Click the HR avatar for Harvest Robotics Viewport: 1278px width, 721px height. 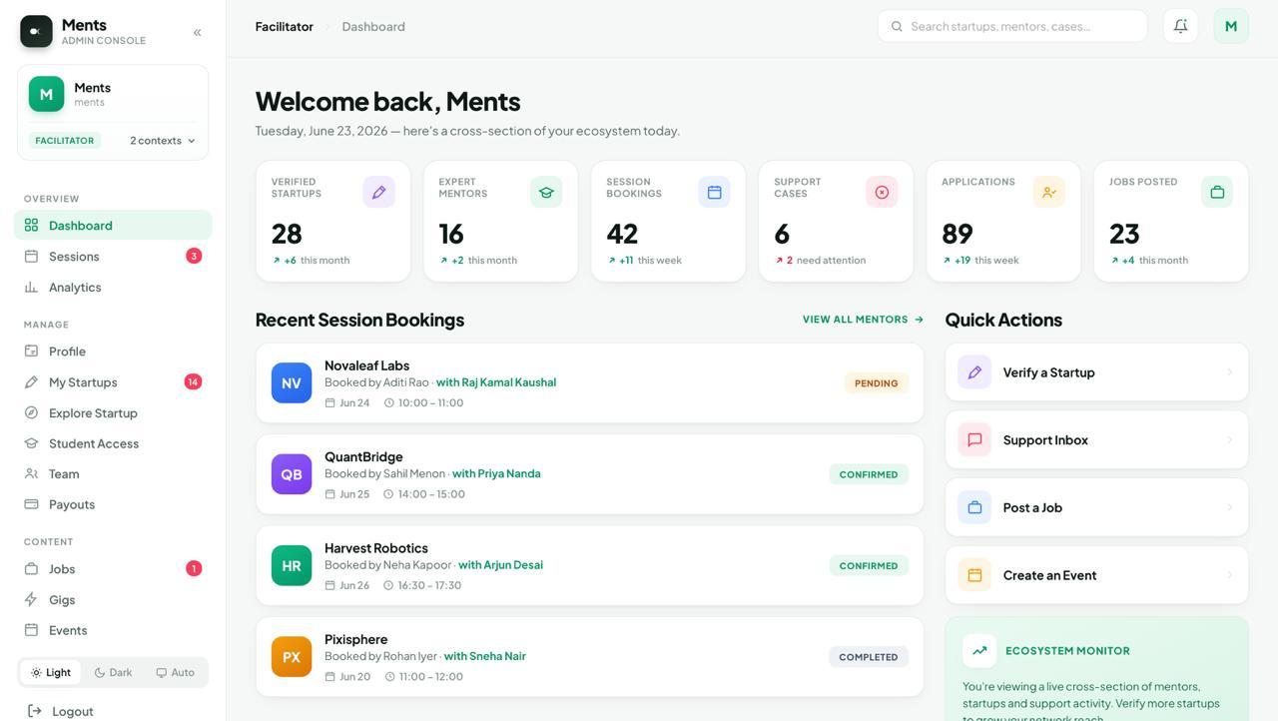[x=292, y=565]
